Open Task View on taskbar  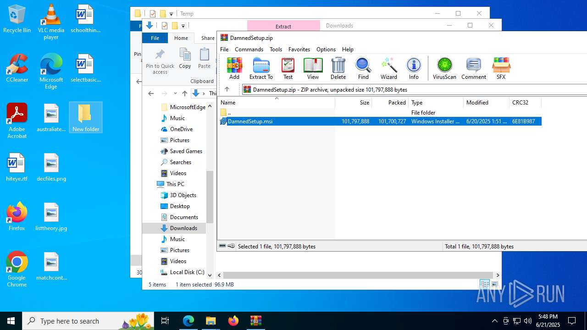click(x=165, y=321)
